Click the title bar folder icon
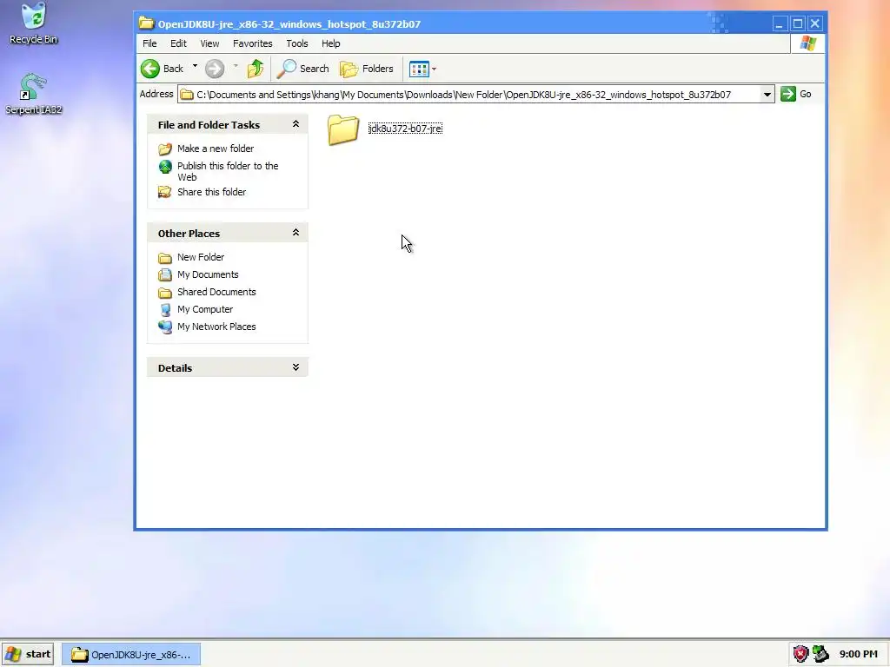 (x=146, y=23)
